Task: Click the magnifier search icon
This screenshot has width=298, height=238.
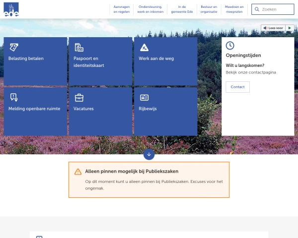Action: (x=257, y=9)
